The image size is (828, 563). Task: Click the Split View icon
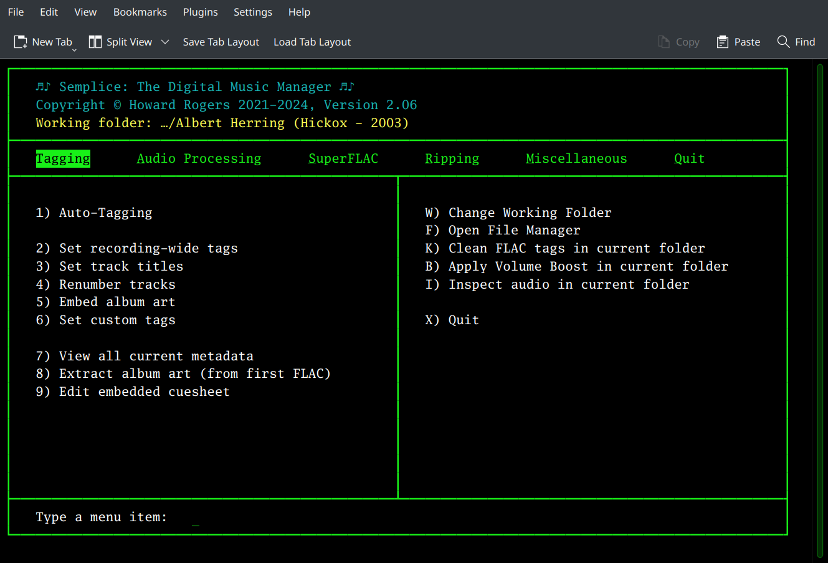pyautogui.click(x=95, y=42)
